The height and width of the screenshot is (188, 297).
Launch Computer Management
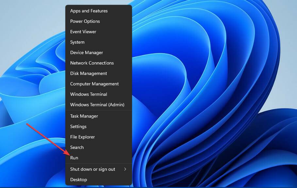point(98,84)
